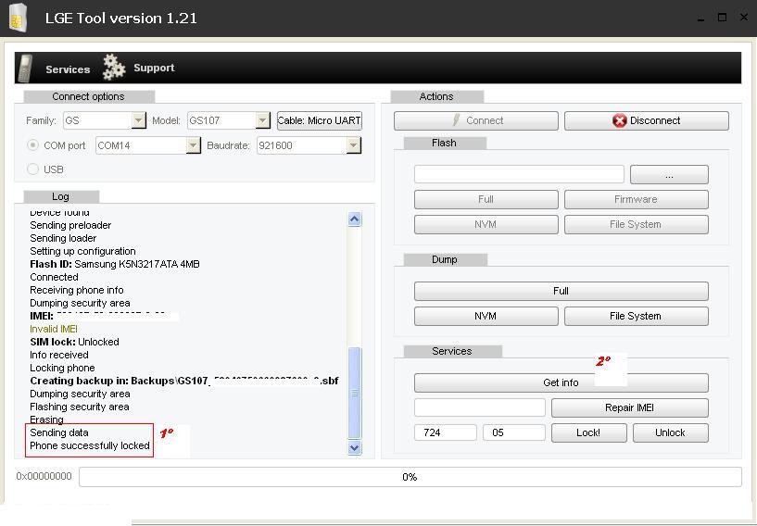Screen dimensions: 757x526
Task: Open the Support menu
Action: tap(154, 68)
